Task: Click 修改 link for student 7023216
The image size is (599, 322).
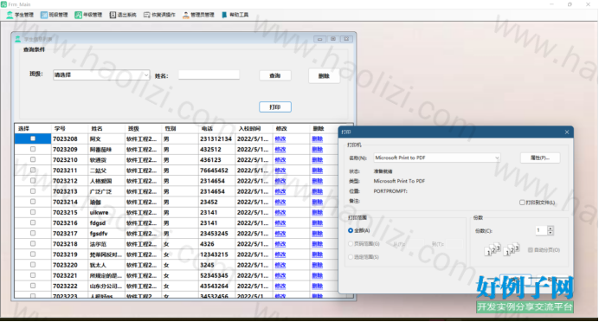Action: tap(280, 223)
